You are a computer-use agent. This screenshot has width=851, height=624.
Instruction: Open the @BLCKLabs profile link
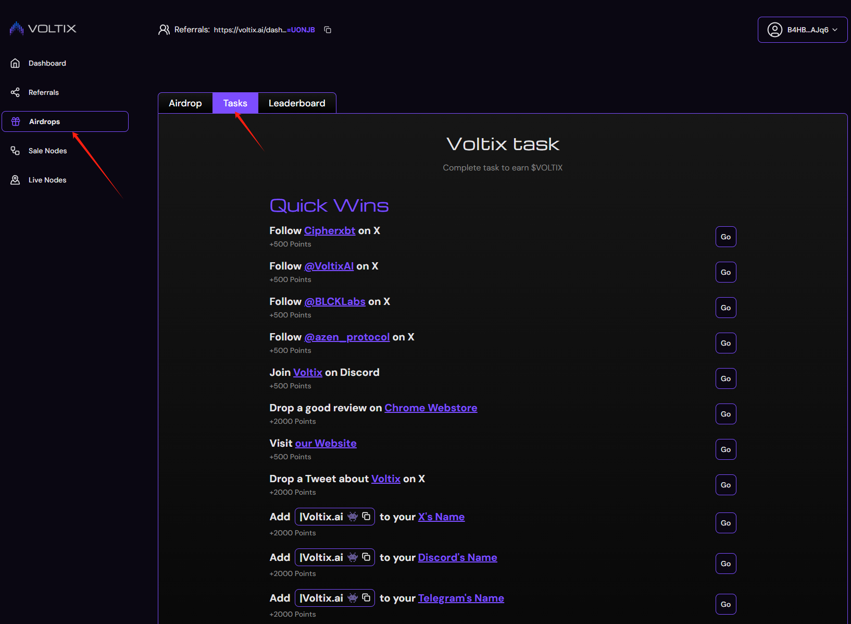(334, 301)
